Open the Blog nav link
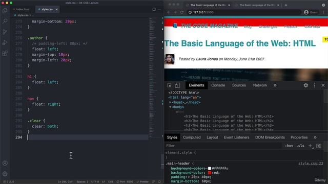The image size is (328, 184). tap(248, 27)
